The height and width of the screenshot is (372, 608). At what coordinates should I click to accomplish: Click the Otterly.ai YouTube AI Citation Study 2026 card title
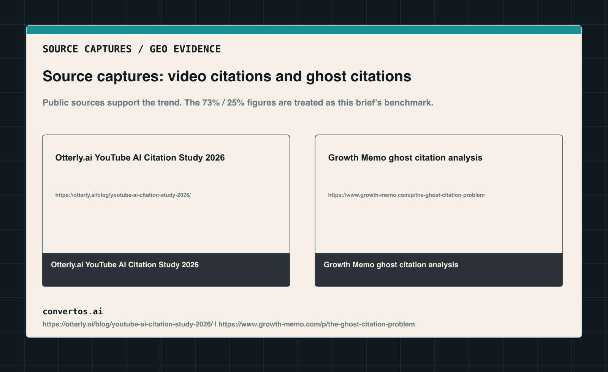[140, 158]
